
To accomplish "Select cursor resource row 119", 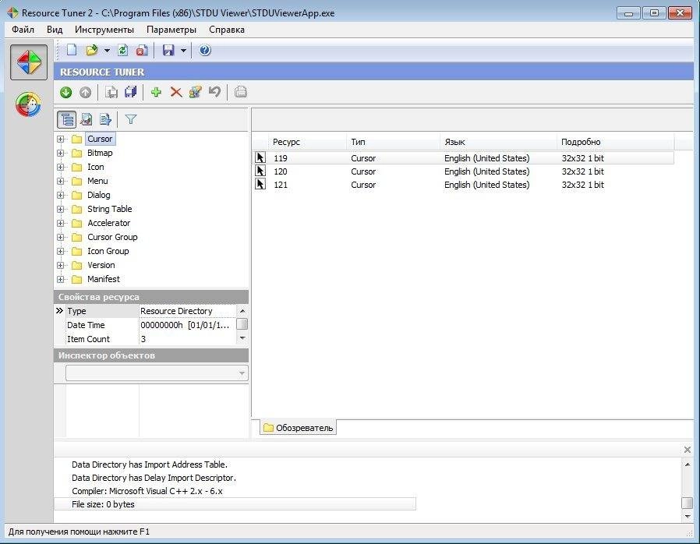I will point(463,158).
